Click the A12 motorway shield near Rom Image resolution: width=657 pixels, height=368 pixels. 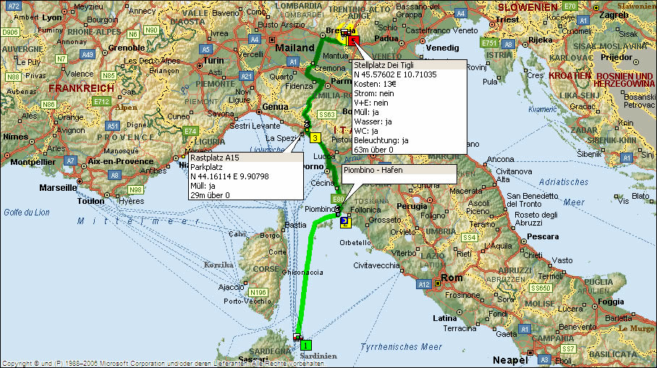[x=423, y=285]
